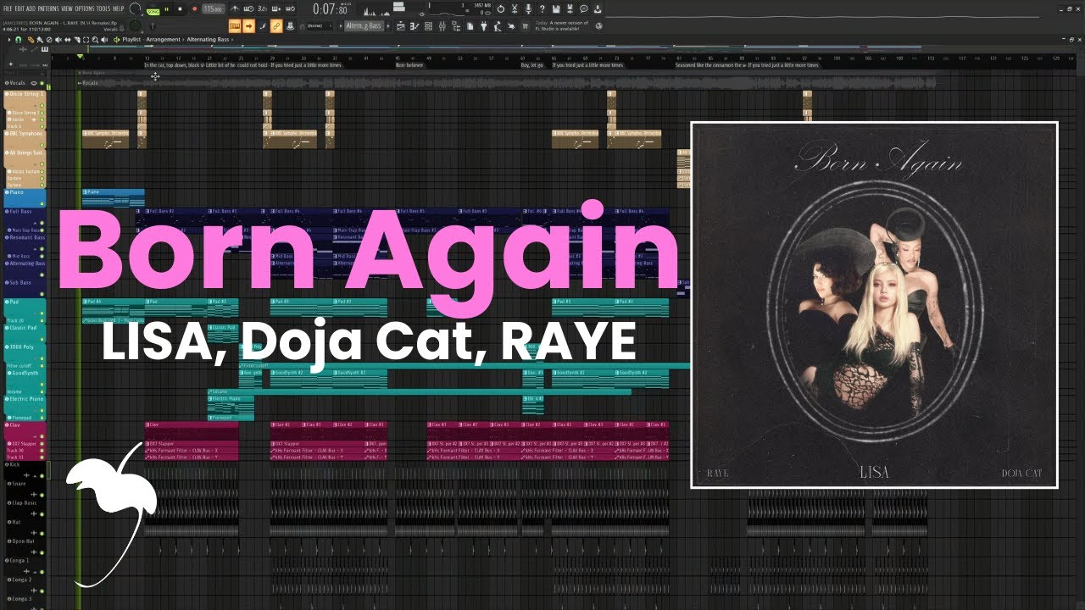Click the plug icon in the toolbar
The height and width of the screenshot is (610, 1085).
pos(483,26)
